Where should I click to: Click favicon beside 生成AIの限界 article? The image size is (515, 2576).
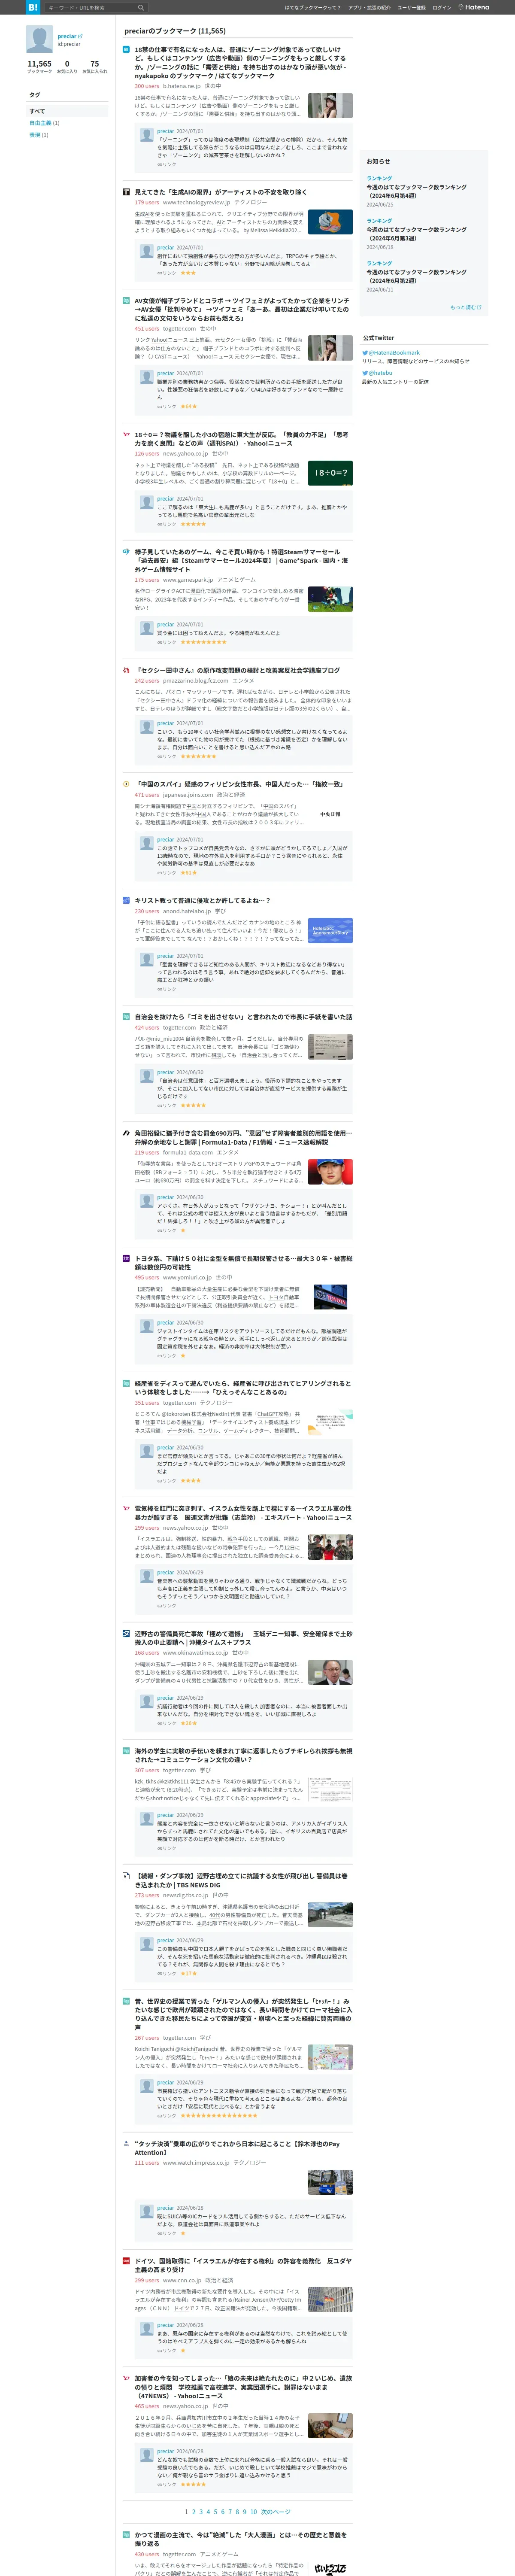[x=126, y=192]
